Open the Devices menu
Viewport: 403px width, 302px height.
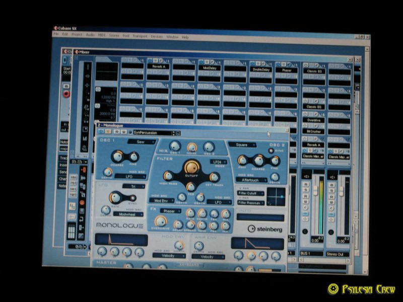coord(157,36)
